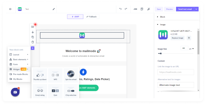
Task: Click the Welcome to mailmodo heading
Action: click(83, 51)
